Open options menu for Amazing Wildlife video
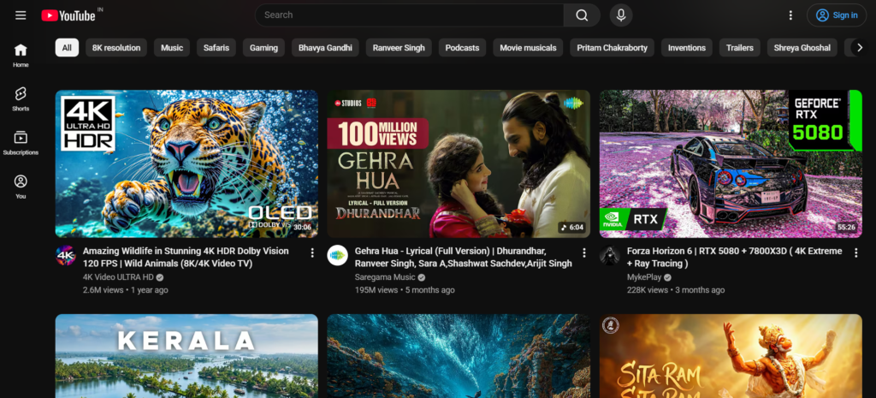The image size is (876, 398). click(312, 252)
